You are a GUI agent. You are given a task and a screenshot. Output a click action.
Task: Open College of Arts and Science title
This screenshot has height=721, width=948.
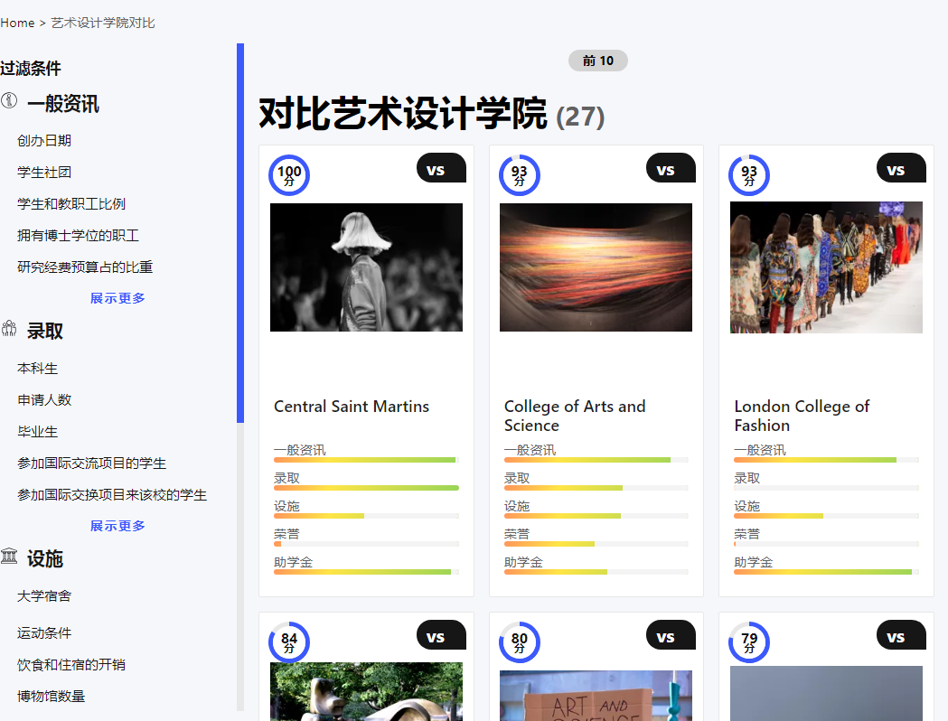(x=575, y=416)
